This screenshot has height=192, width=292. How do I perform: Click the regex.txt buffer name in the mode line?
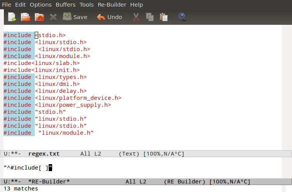pyautogui.click(x=44, y=154)
